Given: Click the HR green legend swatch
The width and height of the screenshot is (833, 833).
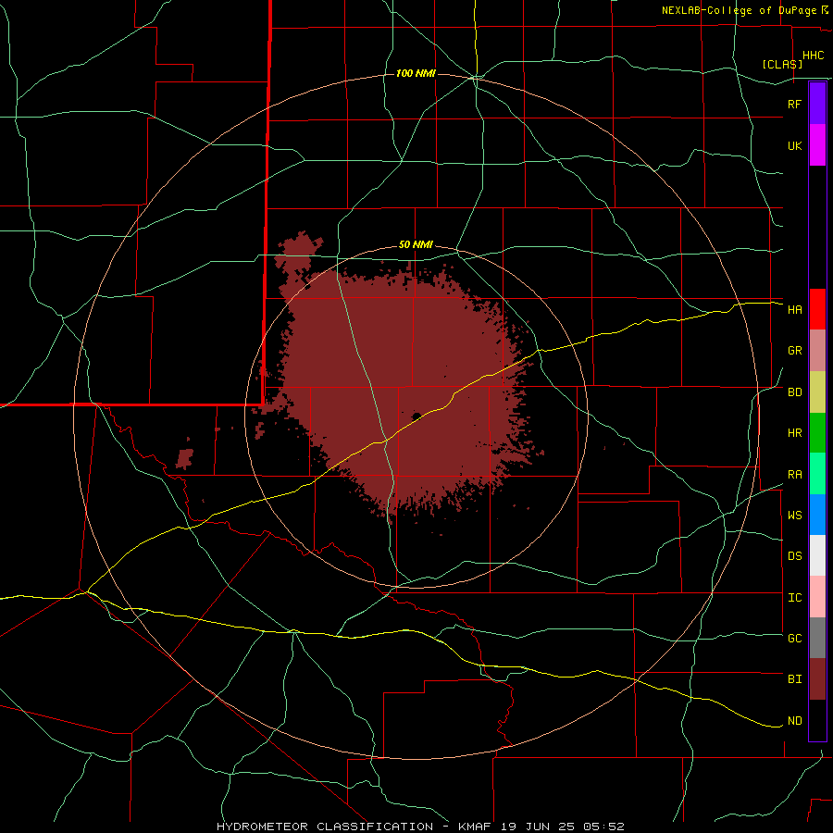Looking at the screenshot, I should pyautogui.click(x=817, y=433).
